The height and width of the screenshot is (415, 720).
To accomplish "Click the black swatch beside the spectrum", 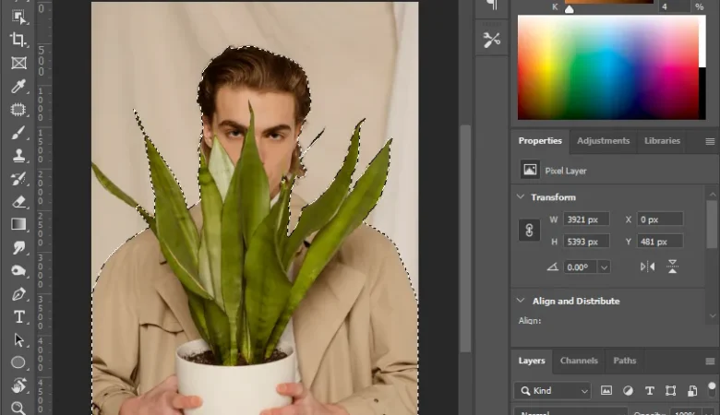I will (702, 93).
